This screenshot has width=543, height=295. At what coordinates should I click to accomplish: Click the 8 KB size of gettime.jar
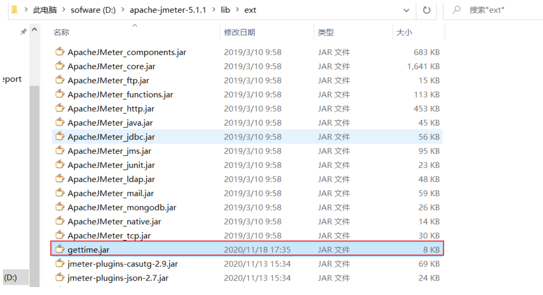click(431, 250)
